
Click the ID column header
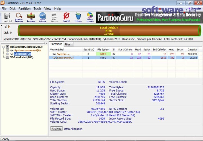pyautogui.click(x=114, y=50)
